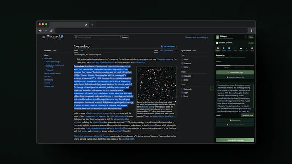Screen dimensions: 292x164
Task: Open Summary tool in Katalyst toolbar
Action: tap(218, 49)
